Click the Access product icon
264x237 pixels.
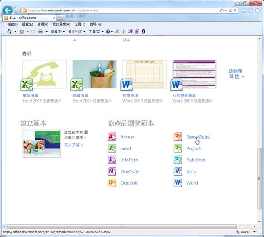click(112, 137)
